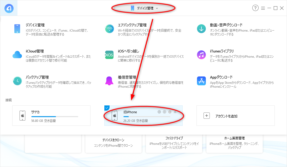Open デバイスをクローン card

click(x=113, y=144)
